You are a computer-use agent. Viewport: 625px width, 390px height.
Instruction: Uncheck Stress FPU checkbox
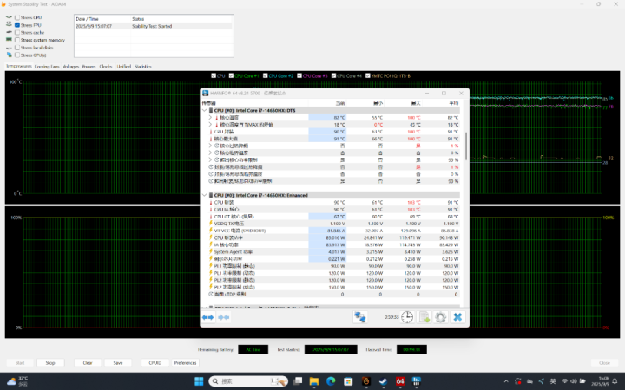point(17,24)
